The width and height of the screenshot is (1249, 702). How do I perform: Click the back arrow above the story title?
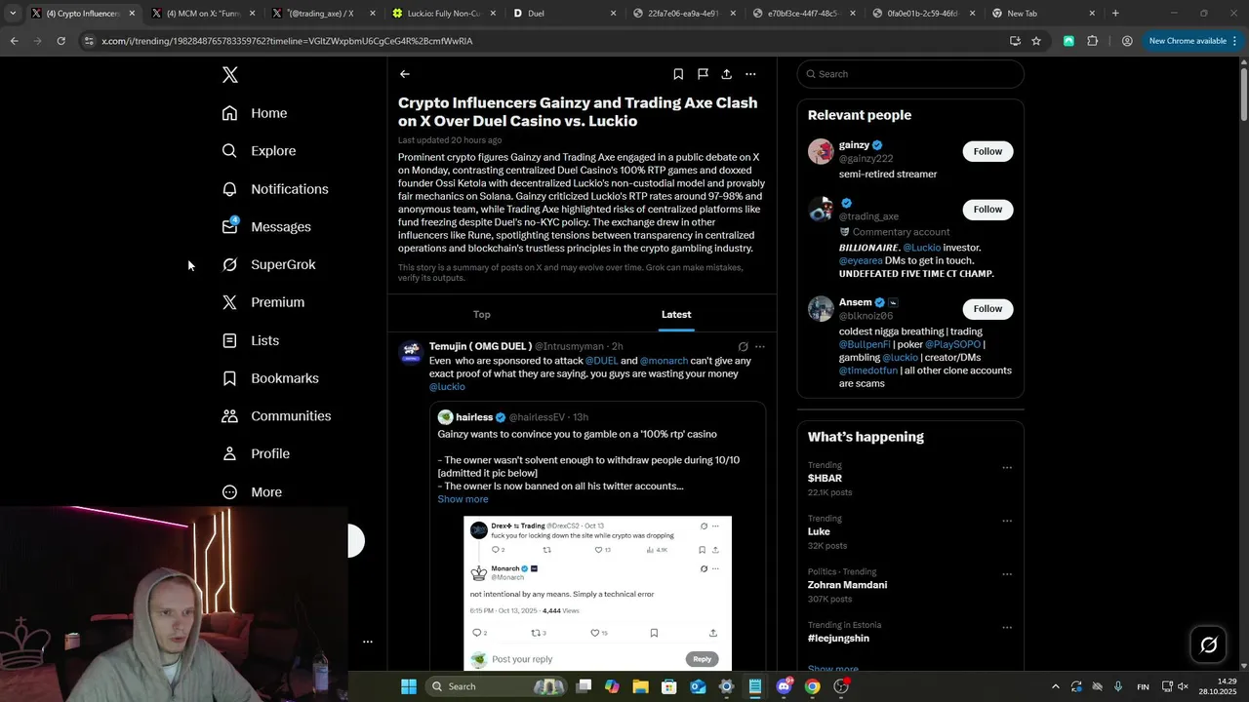click(405, 74)
